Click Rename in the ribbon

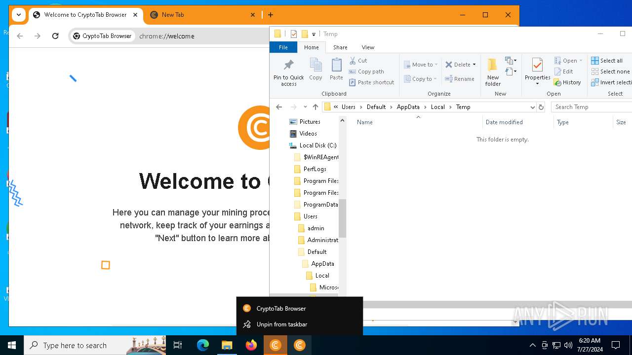tap(460, 79)
